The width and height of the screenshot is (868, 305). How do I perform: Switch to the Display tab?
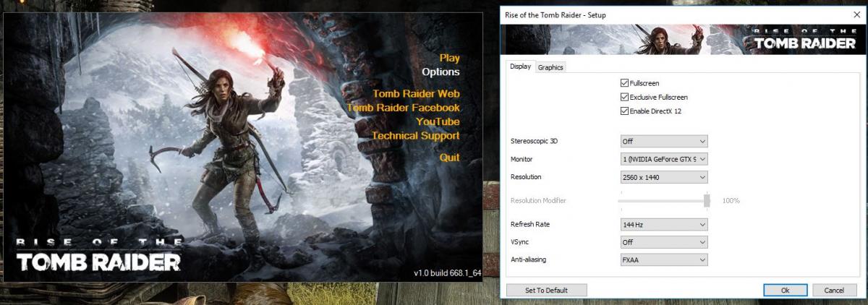(x=520, y=66)
